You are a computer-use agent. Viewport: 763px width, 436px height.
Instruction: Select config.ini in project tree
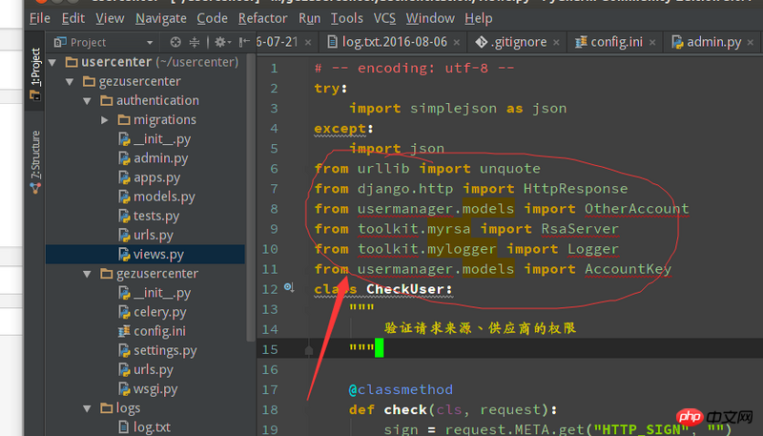pyautogui.click(x=159, y=331)
